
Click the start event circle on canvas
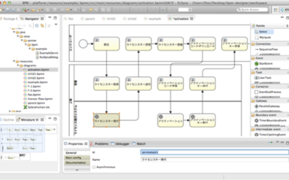tap(83, 44)
